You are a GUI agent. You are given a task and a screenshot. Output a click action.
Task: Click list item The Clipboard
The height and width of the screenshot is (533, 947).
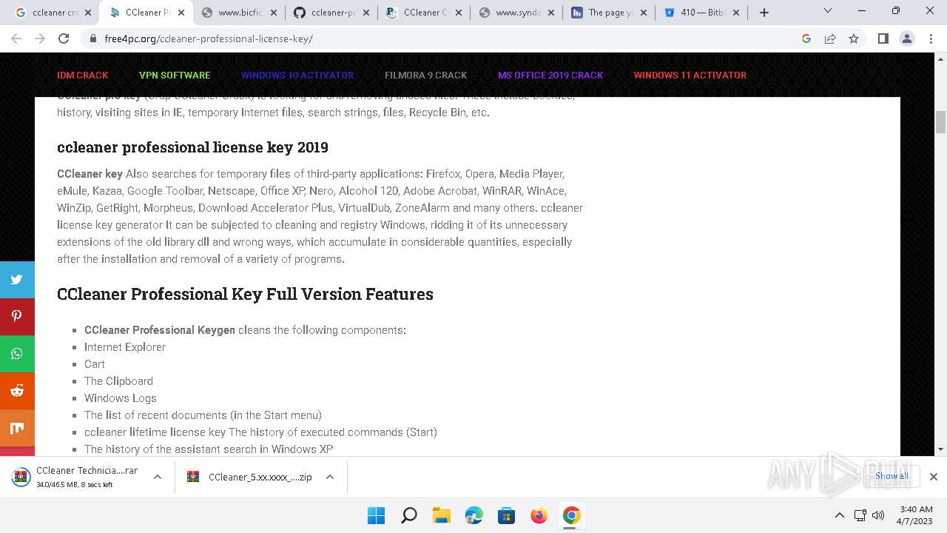pos(118,381)
